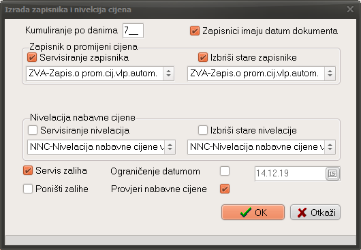Click the Kumuliranje po danima input field
Screen dimensions: 361x250
pos(133,31)
